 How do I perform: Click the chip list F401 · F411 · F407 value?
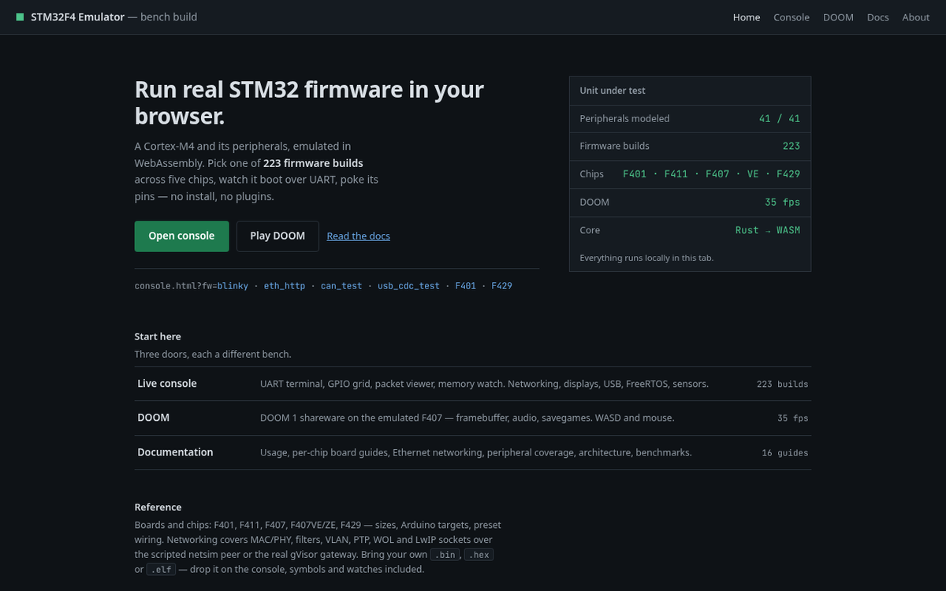click(711, 173)
